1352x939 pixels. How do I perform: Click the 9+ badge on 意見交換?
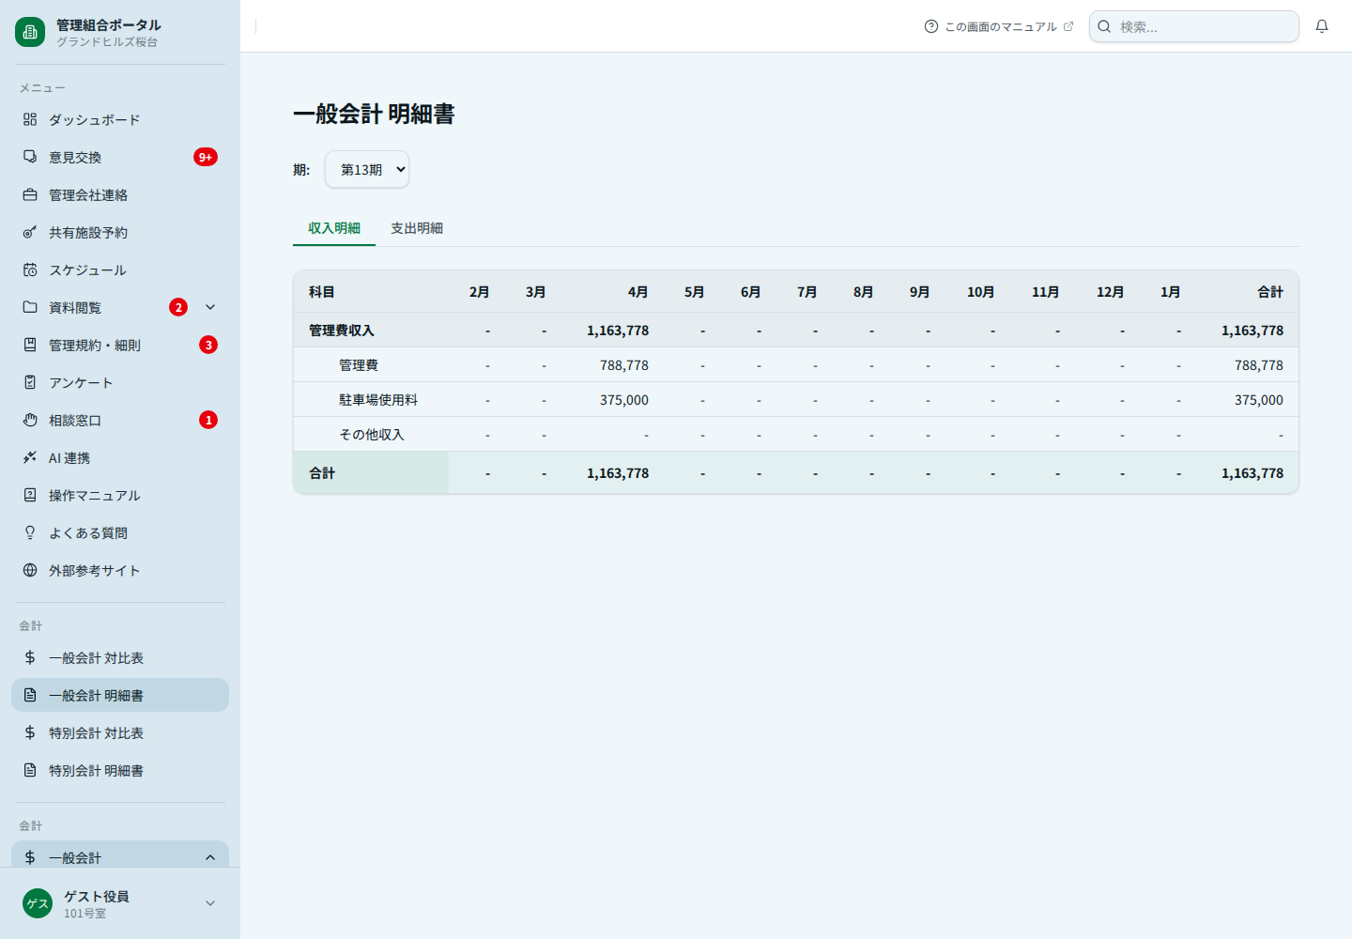click(206, 157)
